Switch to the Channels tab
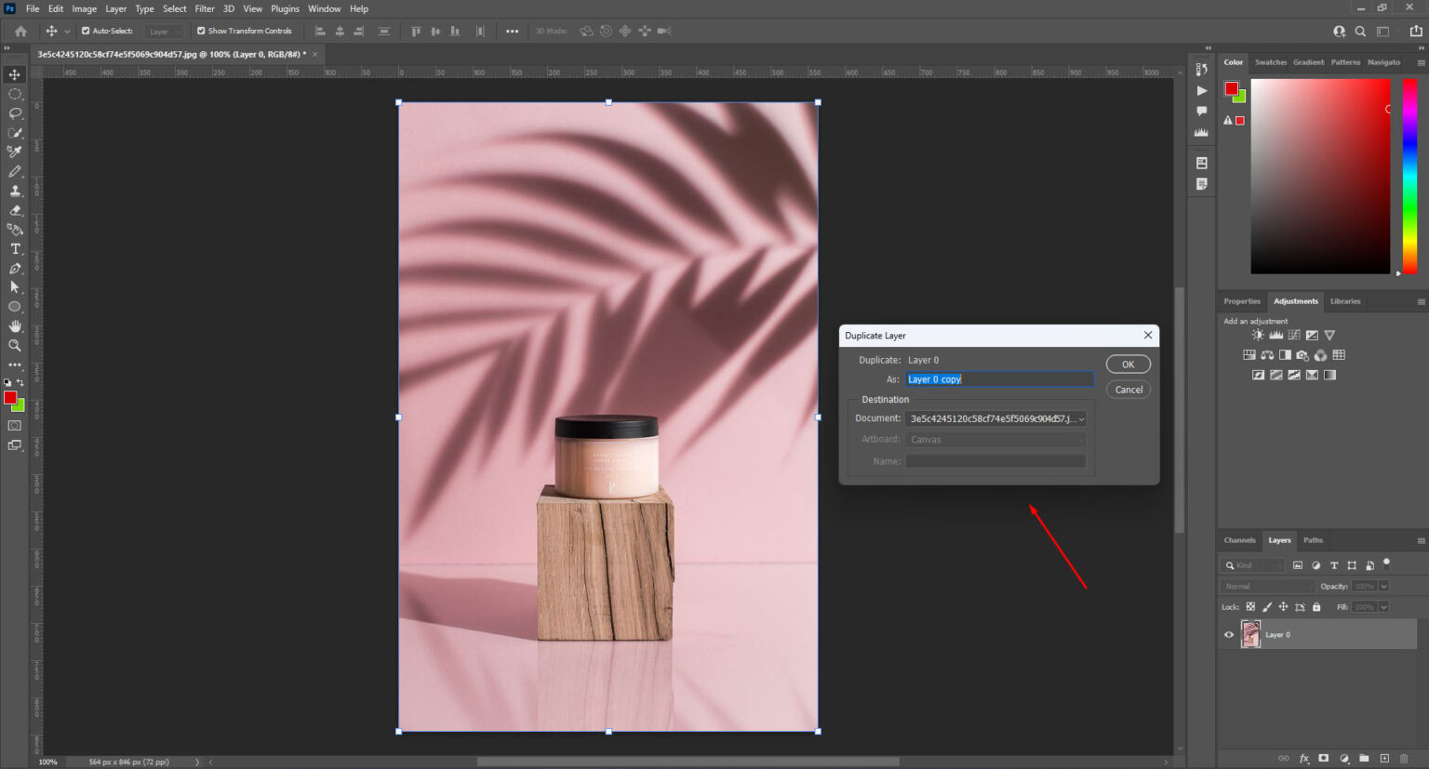Viewport: 1429px width, 769px height. [x=1239, y=539]
